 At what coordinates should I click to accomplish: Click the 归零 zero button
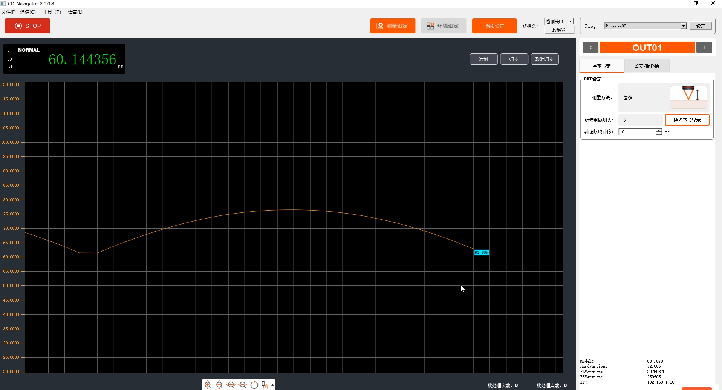(x=514, y=59)
